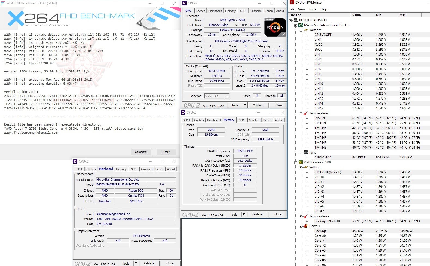Image resolution: width=430 pixels, height=266 pixels.
Task: Click the Sensor column header in HWMonitor
Action: [x=319, y=15]
